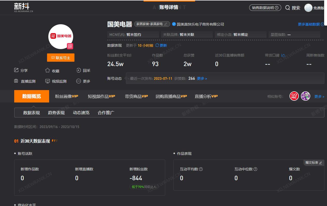Screen dimensions: 327x206
Task: Click the 作品数 value 93
Action: point(155,64)
